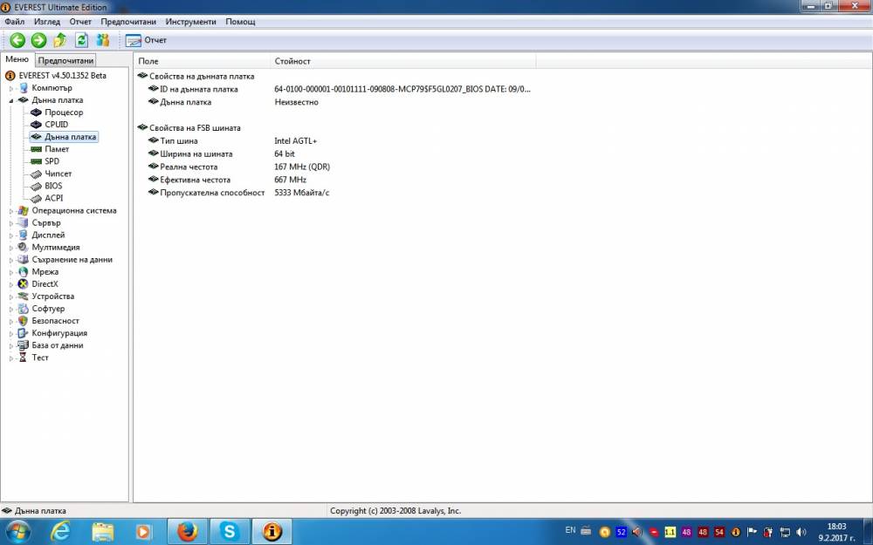
Task: Click the up-level arrow toolbar icon
Action: 60,40
